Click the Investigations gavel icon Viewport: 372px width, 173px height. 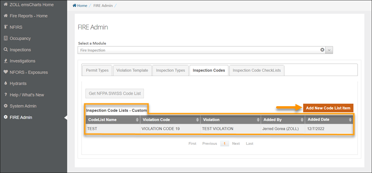(x=6, y=61)
